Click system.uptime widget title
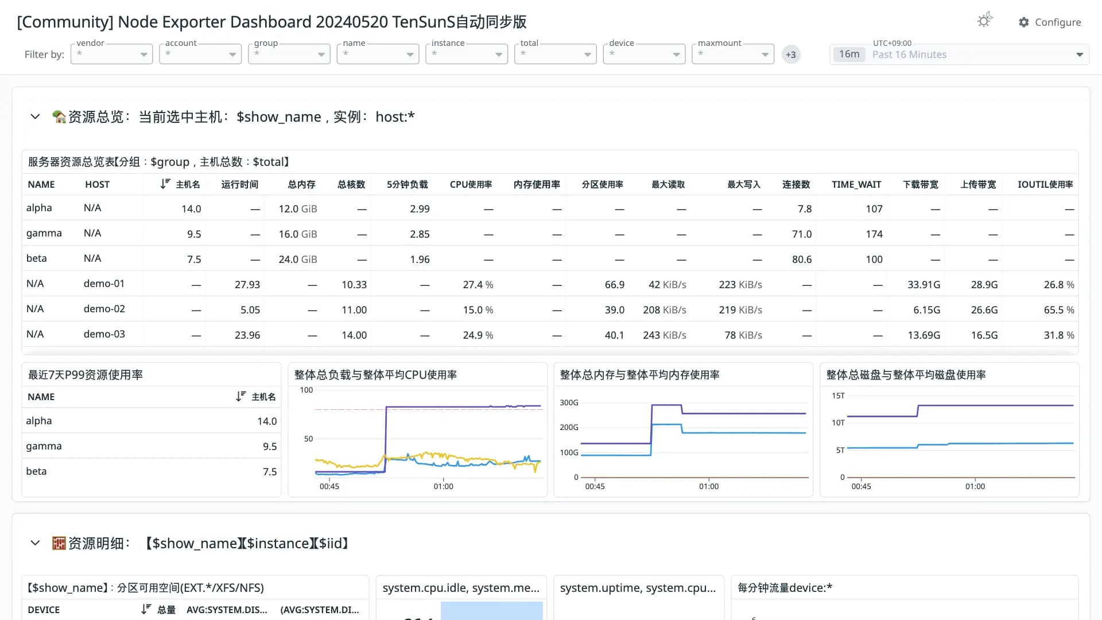Image resolution: width=1102 pixels, height=620 pixels. [638, 588]
